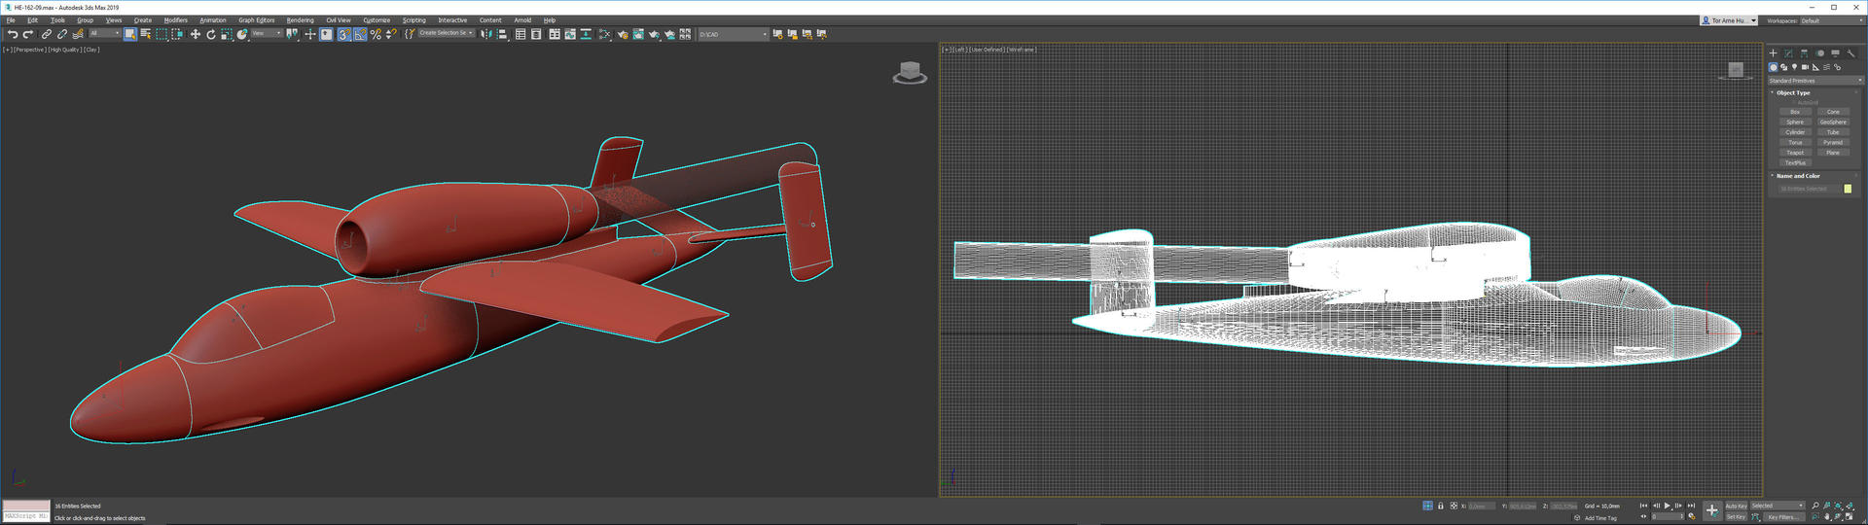
Task: Choose the Lights category icon
Action: 1794,67
